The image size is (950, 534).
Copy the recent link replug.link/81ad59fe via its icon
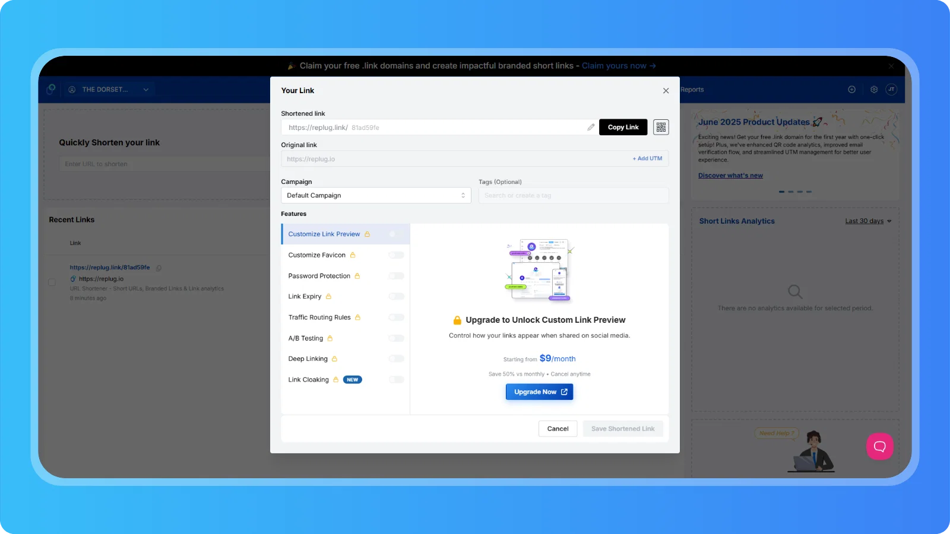[x=159, y=268]
